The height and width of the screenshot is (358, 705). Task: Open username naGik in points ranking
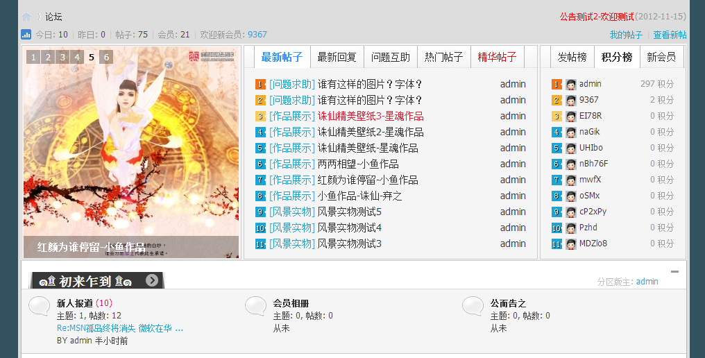(x=589, y=132)
